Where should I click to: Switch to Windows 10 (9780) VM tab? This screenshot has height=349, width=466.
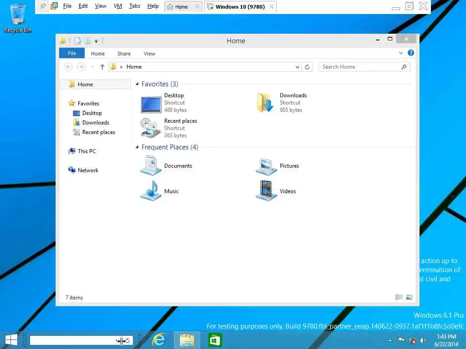(240, 6)
